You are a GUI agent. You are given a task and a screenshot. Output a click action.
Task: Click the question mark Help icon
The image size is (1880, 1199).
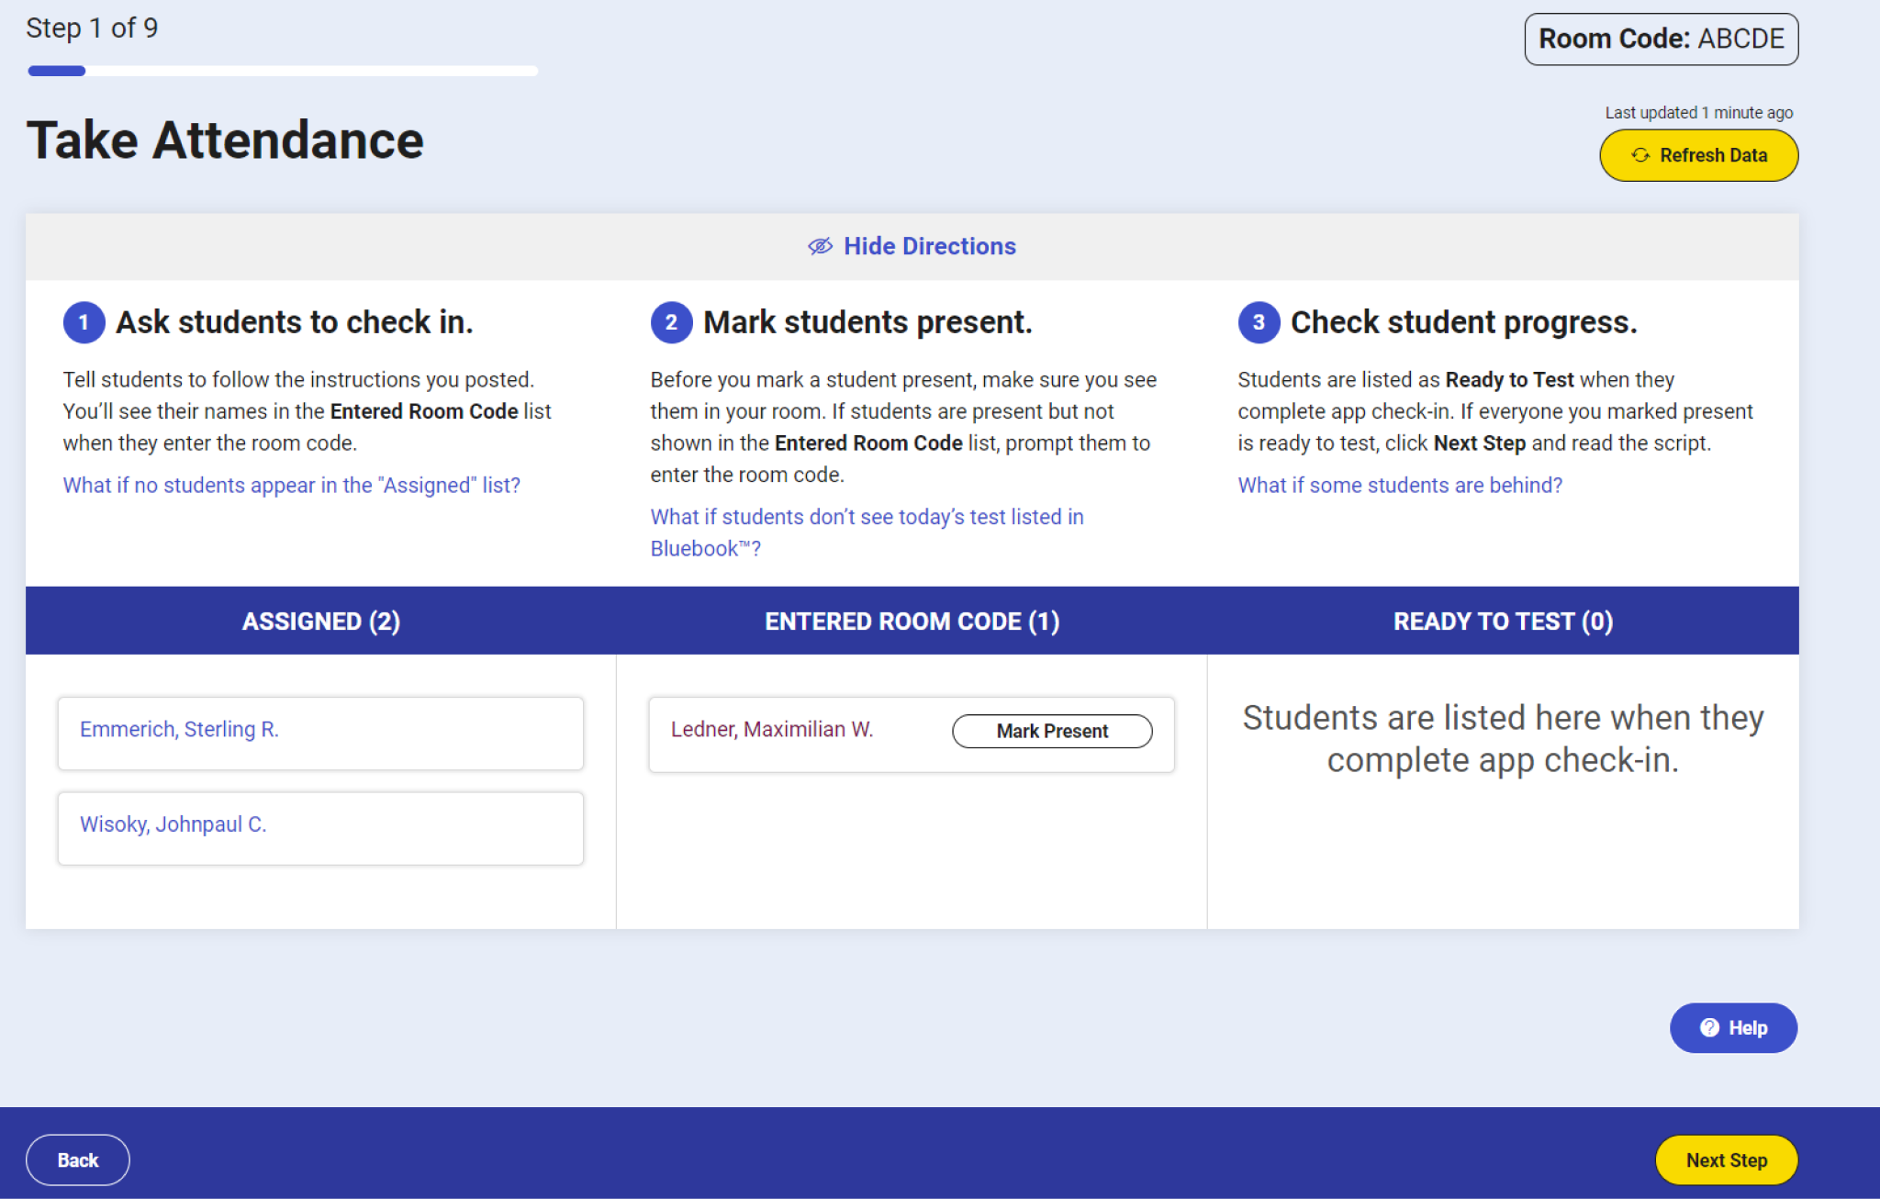tap(1709, 1027)
